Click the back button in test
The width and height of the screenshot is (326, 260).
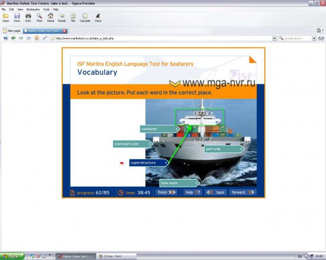(216, 193)
